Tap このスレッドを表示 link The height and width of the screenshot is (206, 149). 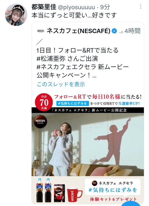tap(61, 84)
